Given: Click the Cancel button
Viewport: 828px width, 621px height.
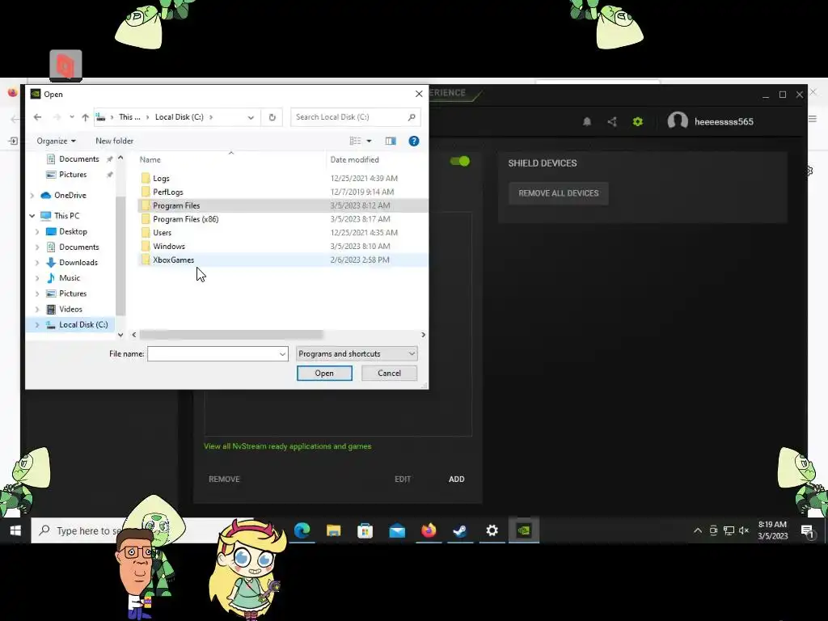Looking at the screenshot, I should pyautogui.click(x=389, y=374).
